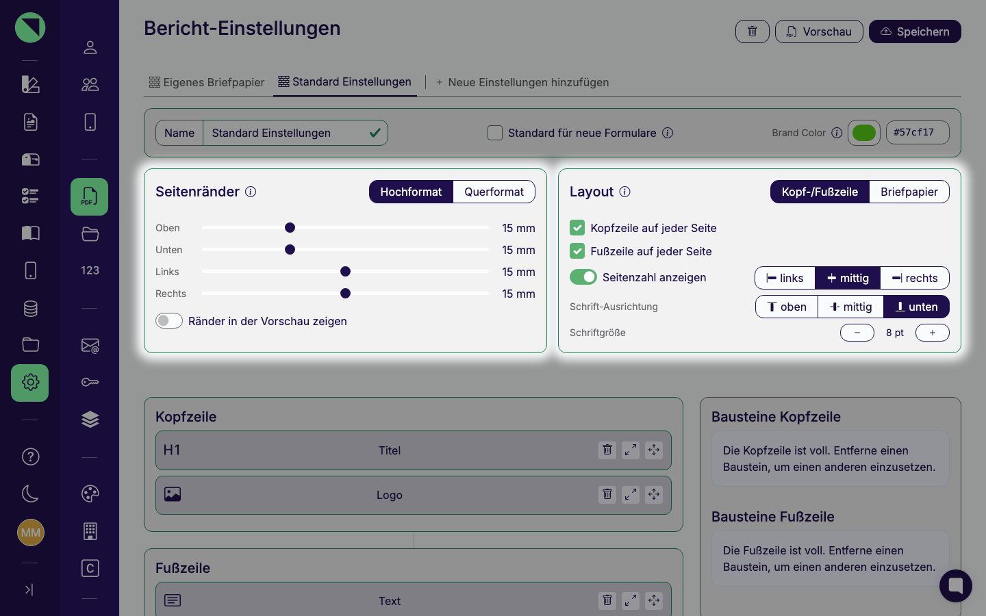The image size is (986, 616).
Task: Decrease Schriftgröße with the minus button
Action: 857,333
